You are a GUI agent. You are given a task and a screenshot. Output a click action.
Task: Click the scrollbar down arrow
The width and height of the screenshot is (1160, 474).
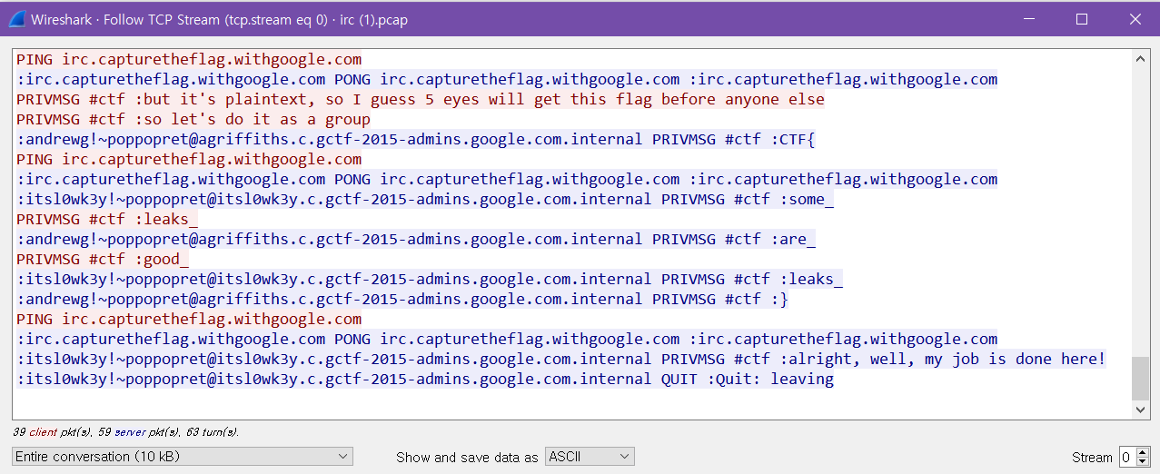click(x=1140, y=410)
